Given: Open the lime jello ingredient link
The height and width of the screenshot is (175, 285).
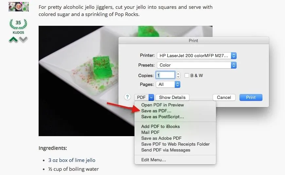Looking at the screenshot, I should [72, 160].
